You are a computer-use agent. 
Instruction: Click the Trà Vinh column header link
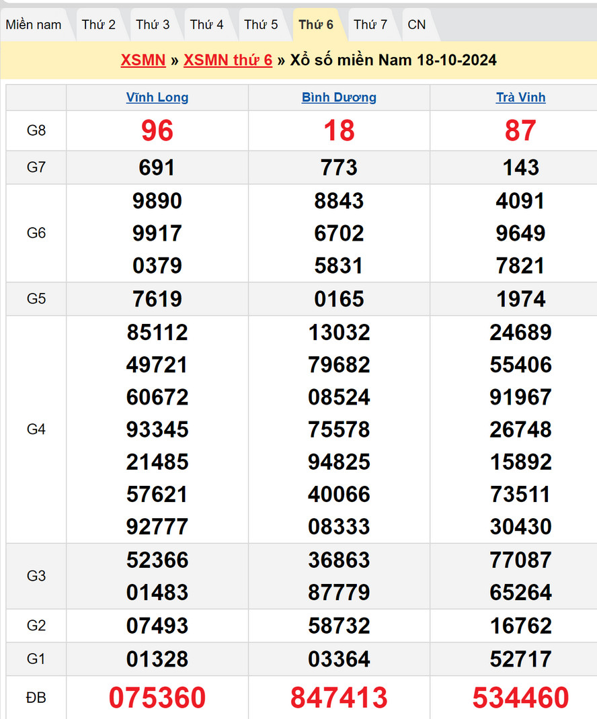520,97
